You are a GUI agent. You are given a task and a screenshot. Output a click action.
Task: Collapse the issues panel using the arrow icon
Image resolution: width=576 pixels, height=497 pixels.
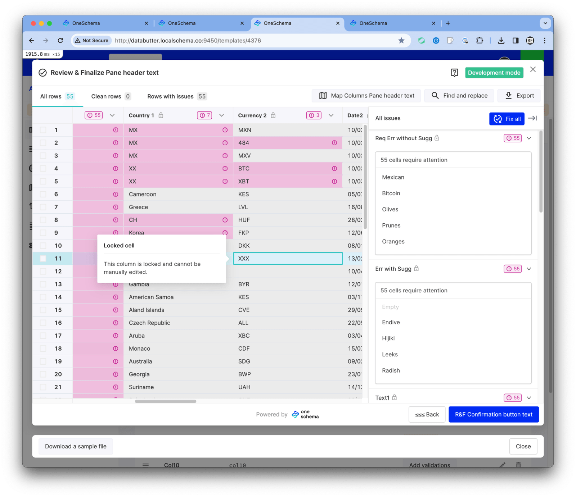pos(532,118)
